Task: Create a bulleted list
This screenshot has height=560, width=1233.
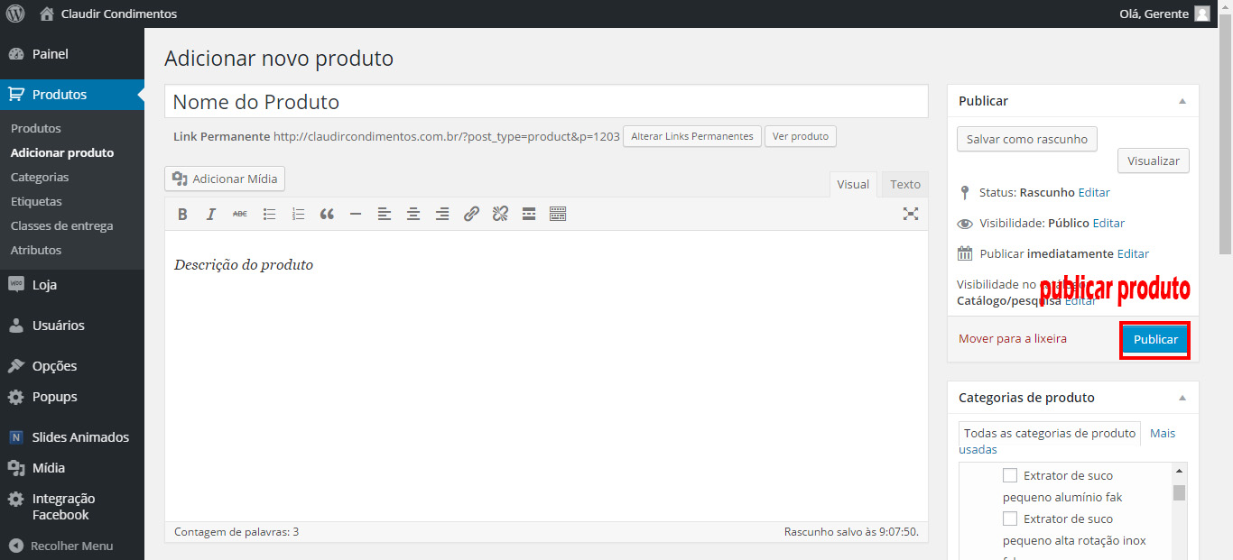Action: (269, 215)
